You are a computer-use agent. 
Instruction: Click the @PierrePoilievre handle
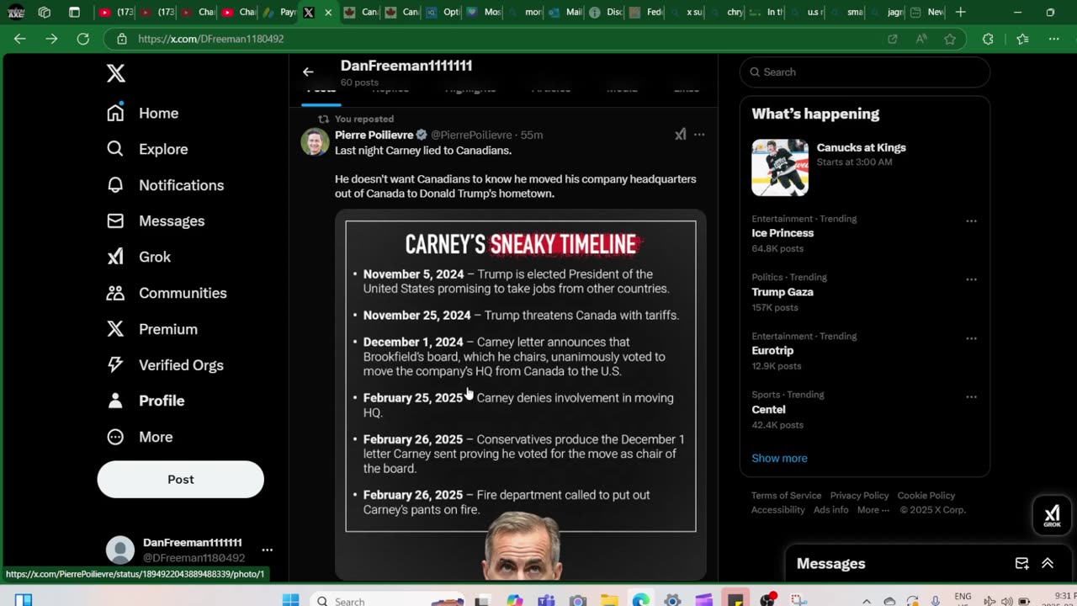[471, 135]
